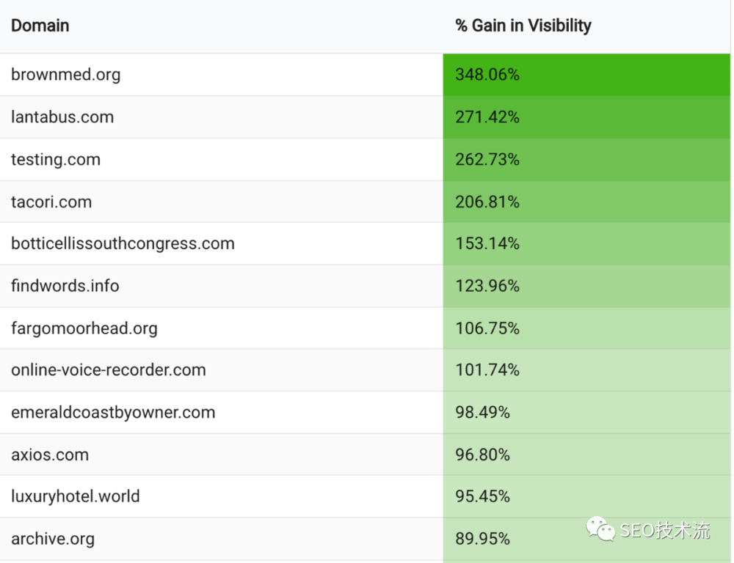The height and width of the screenshot is (563, 734).
Task: Select the luxuryhotel.world domain
Action: pyautogui.click(x=76, y=497)
